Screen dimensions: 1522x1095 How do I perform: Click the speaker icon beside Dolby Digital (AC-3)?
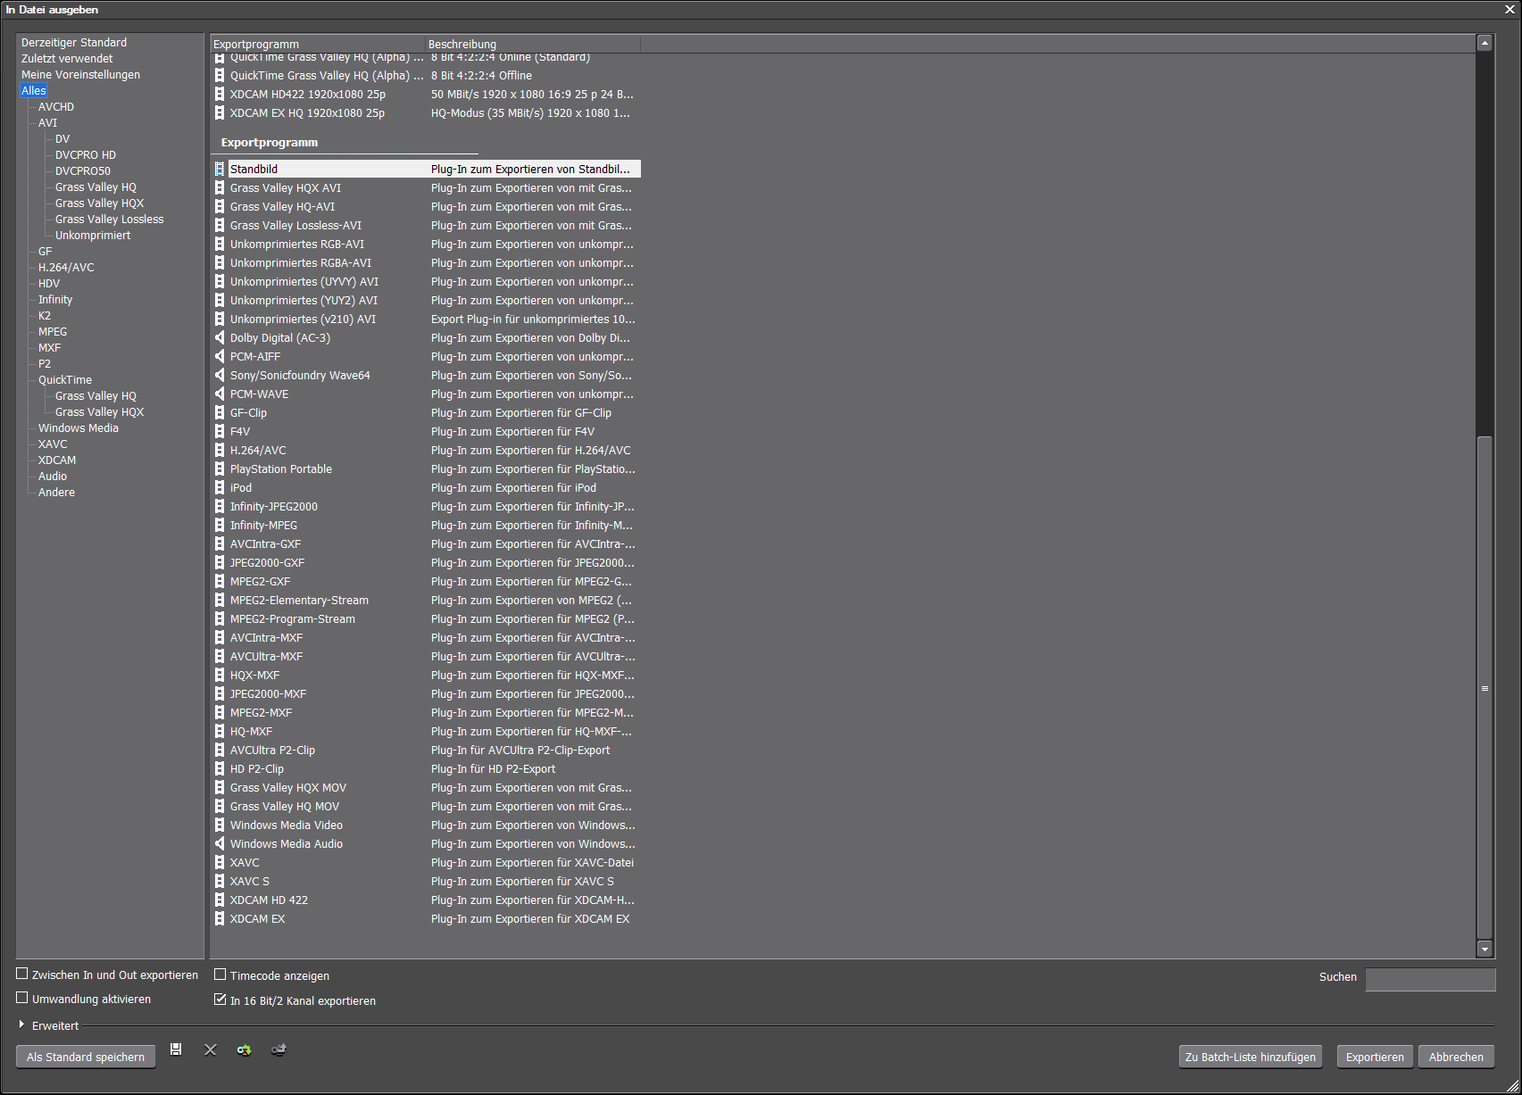pyautogui.click(x=220, y=337)
